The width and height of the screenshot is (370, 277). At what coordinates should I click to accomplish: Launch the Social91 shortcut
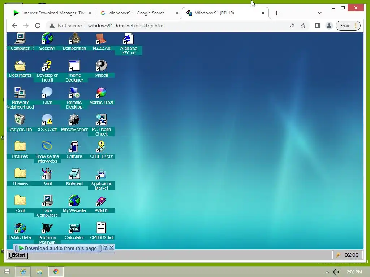(47, 42)
